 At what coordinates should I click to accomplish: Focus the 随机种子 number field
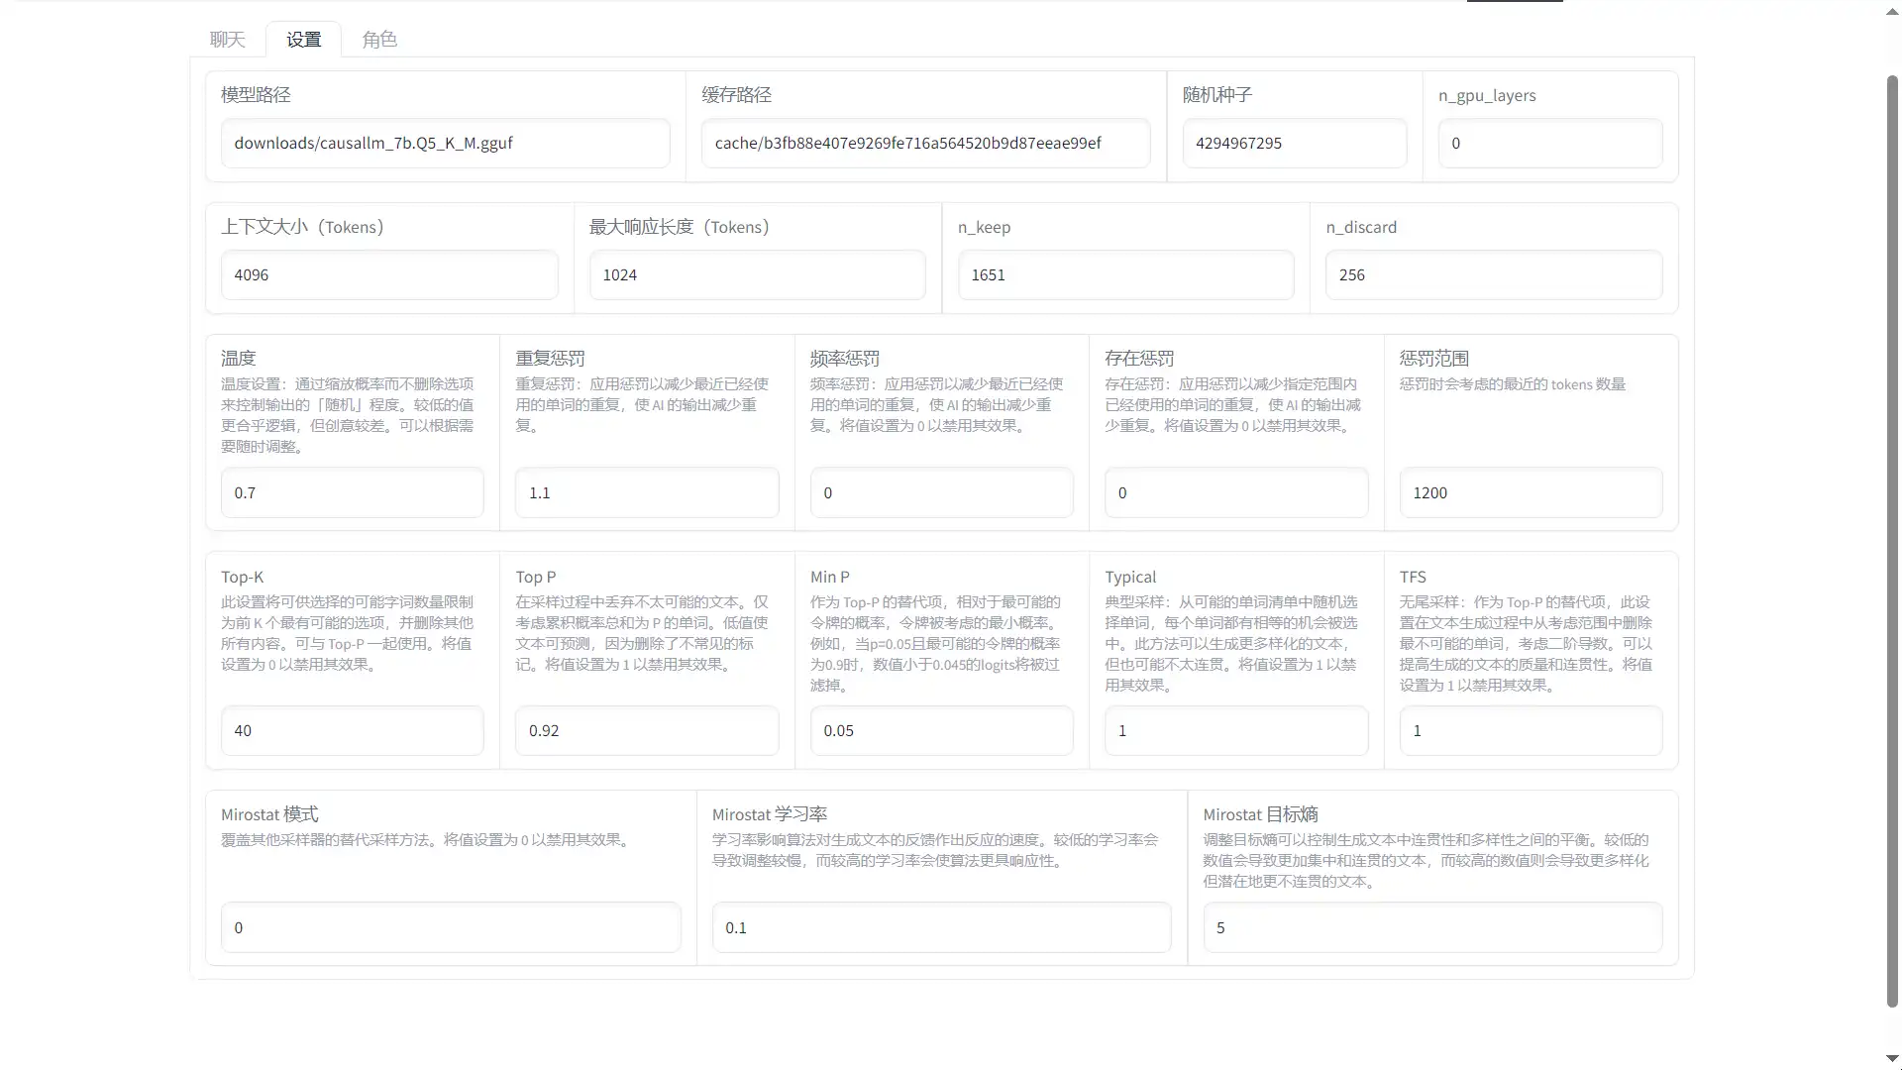point(1294,144)
